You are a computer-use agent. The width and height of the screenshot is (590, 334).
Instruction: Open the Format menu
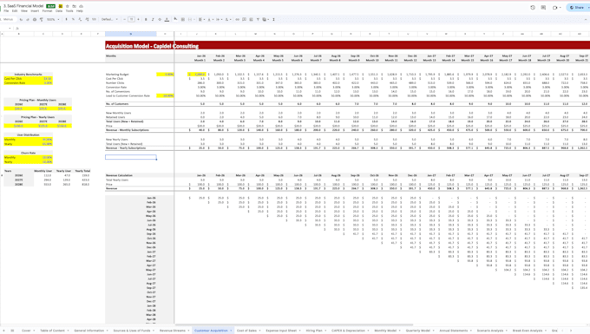coord(47,11)
